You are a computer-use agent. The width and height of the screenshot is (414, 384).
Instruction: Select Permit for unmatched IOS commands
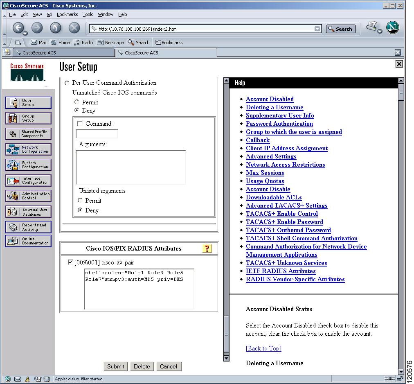click(x=76, y=102)
